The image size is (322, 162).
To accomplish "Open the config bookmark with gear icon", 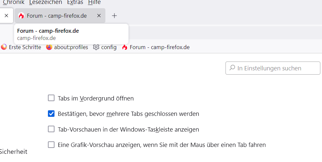I will tap(105, 47).
